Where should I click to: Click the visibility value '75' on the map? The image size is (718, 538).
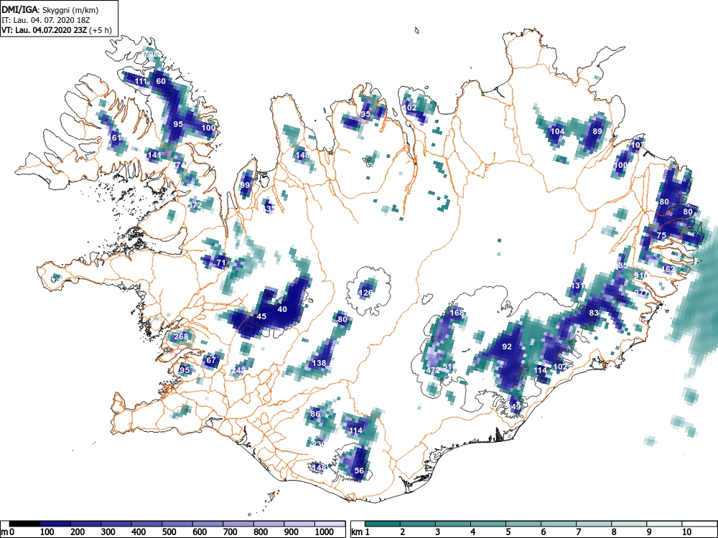pos(661,235)
